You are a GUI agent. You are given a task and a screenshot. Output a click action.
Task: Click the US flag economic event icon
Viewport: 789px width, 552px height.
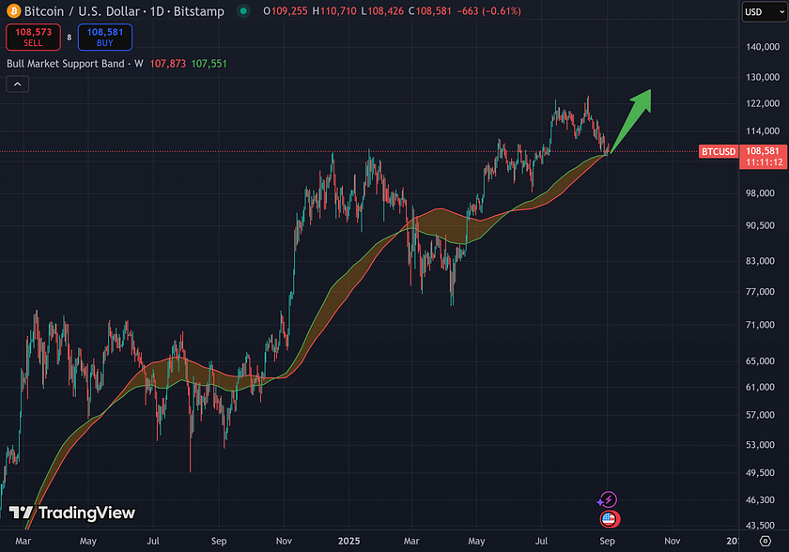[x=609, y=519]
